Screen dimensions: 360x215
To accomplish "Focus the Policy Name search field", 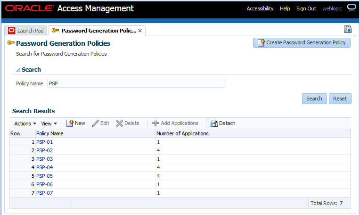I will coord(137,83).
